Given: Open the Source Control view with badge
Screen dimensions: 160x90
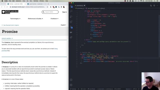Looking at the screenshot, I should (x=71, y=27).
